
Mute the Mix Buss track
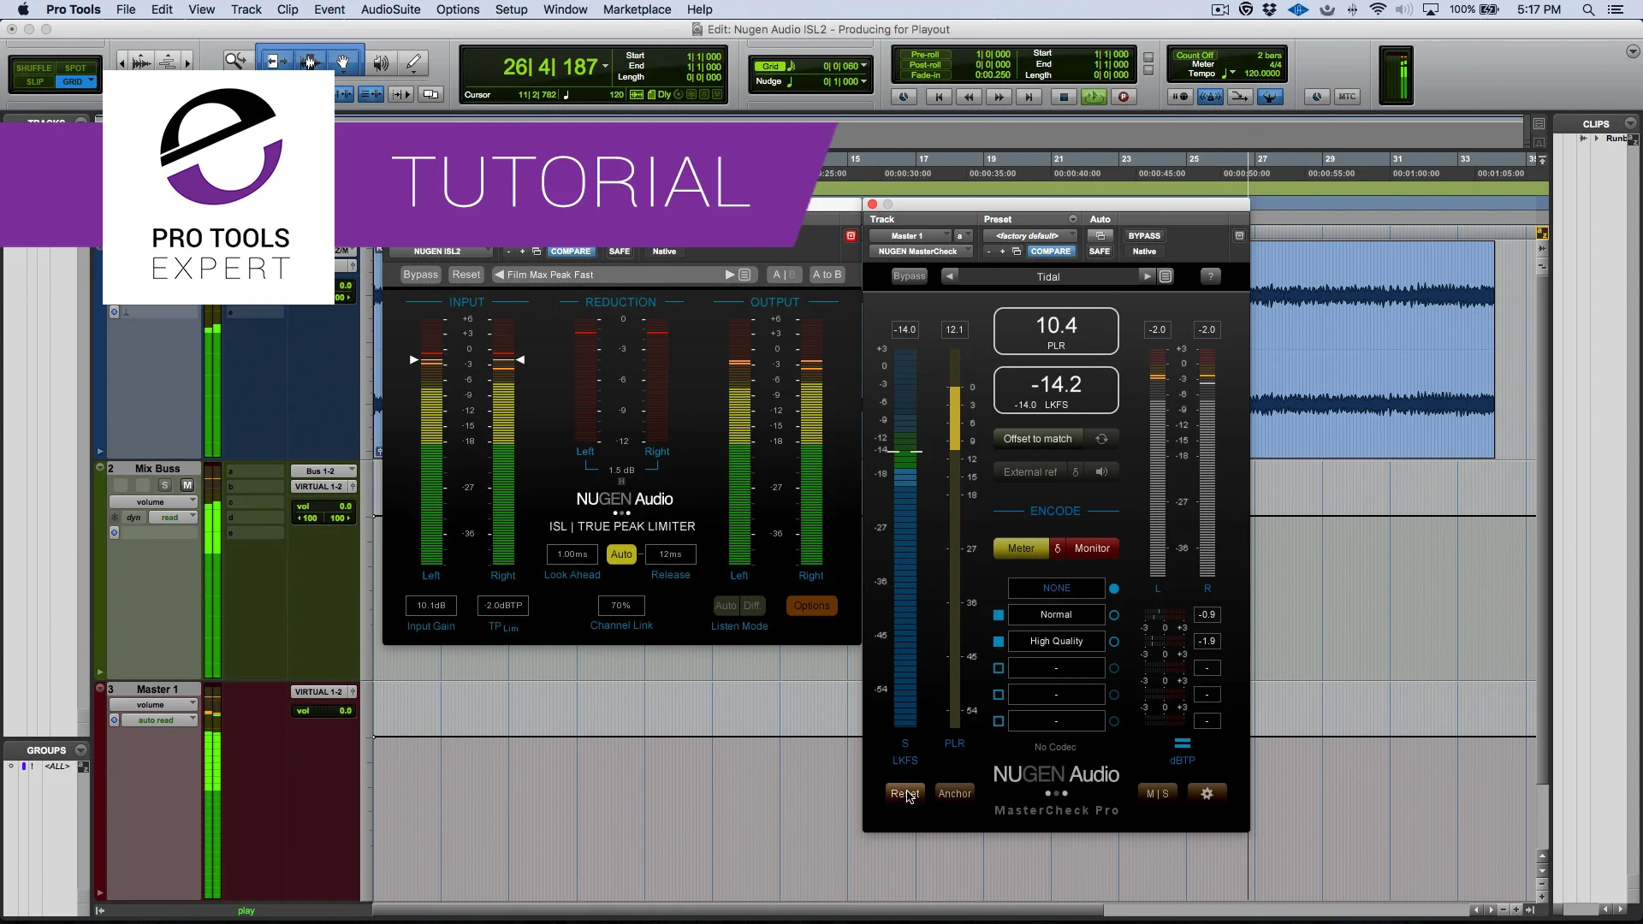[188, 485]
